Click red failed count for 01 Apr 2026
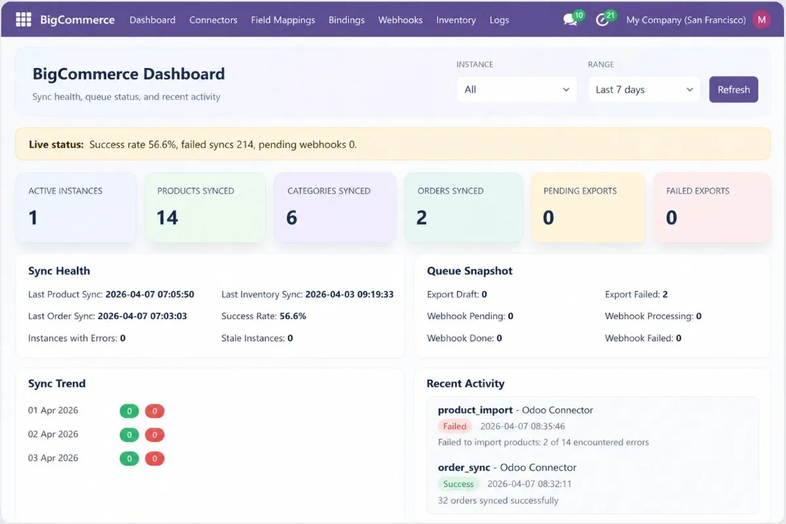 coord(155,411)
